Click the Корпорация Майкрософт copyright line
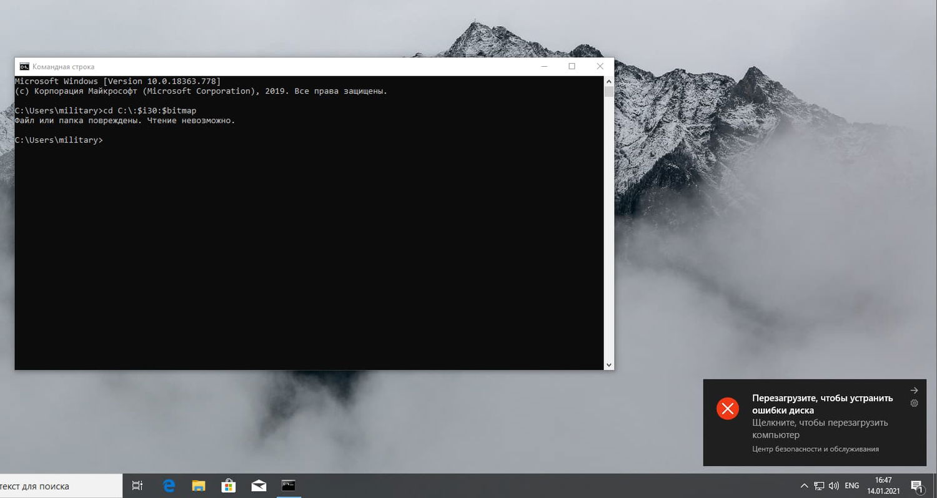This screenshot has height=498, width=937. pos(201,91)
